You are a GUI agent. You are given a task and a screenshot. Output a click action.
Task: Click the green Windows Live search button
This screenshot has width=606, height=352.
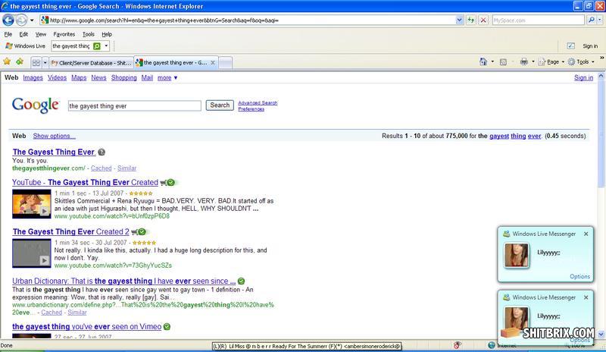coord(97,46)
